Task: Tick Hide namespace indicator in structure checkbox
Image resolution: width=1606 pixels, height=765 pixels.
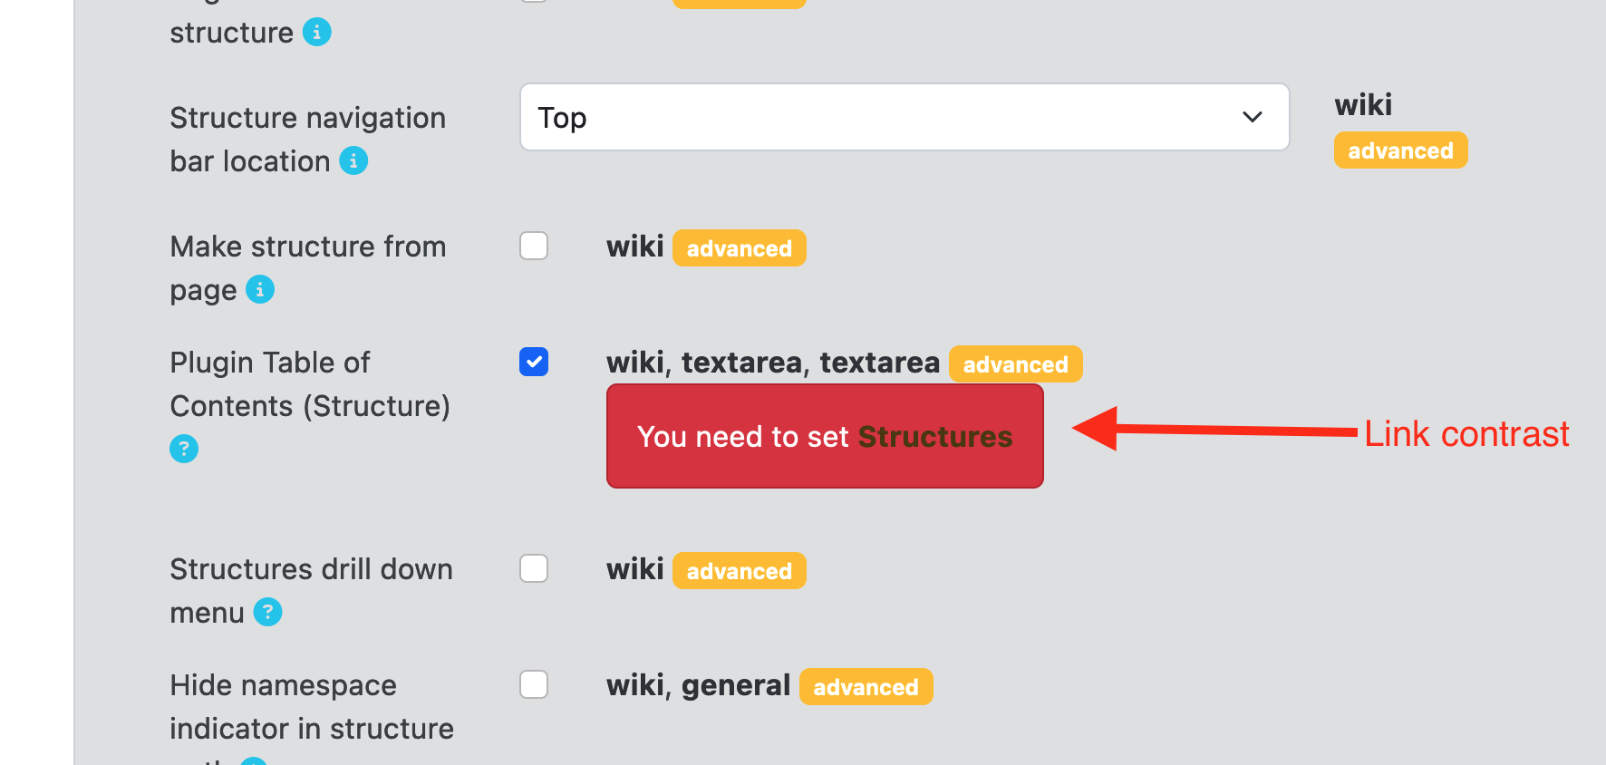Action: click(534, 684)
